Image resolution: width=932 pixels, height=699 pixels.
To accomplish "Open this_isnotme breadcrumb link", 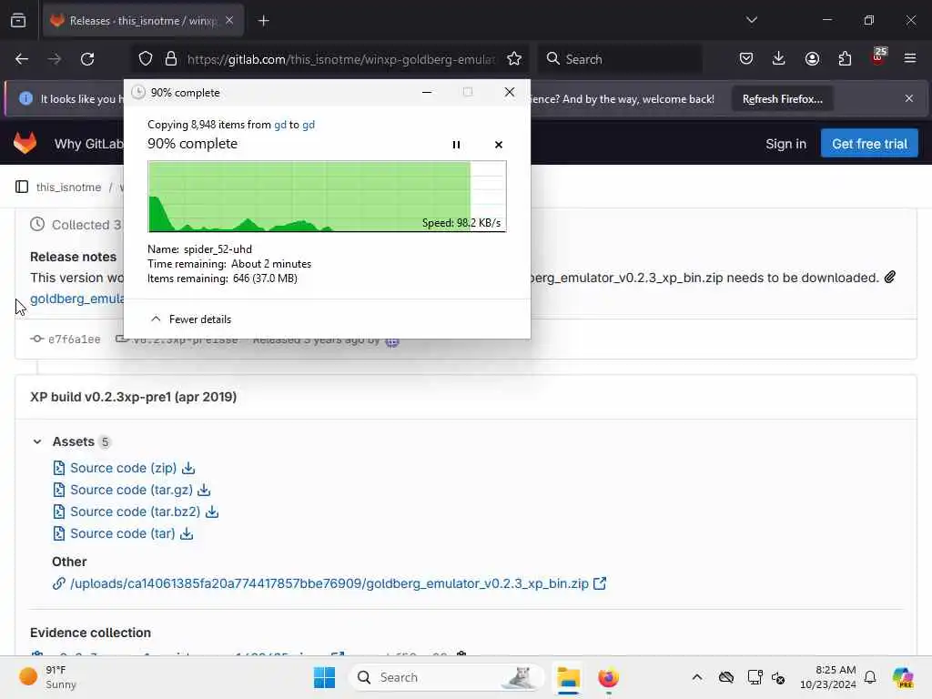I will (x=68, y=187).
